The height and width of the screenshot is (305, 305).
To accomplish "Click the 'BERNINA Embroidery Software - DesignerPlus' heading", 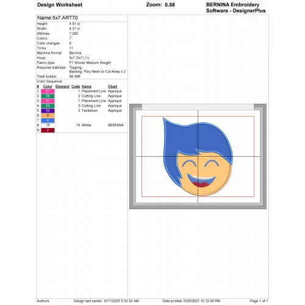I will [236, 8].
